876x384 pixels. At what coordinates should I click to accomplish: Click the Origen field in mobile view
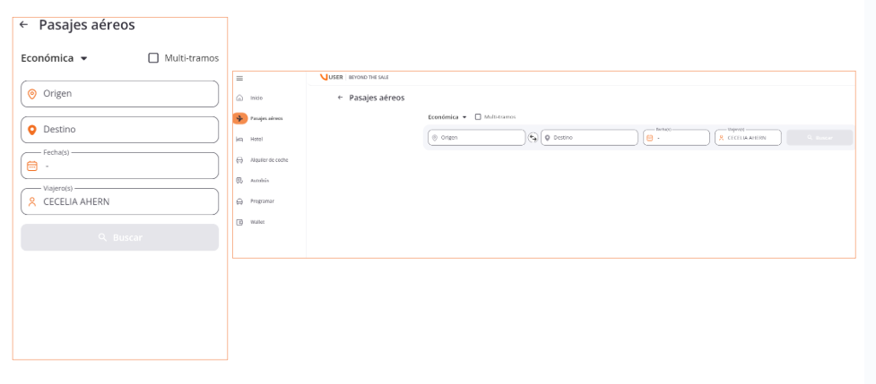coord(119,94)
